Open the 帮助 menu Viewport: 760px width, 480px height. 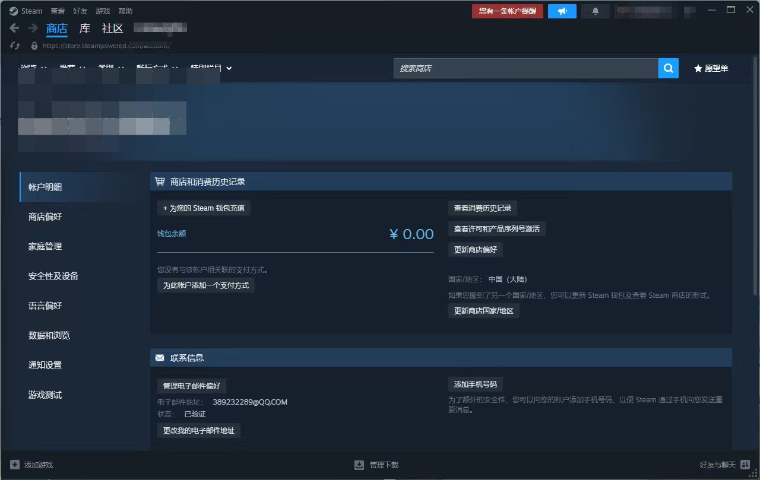pos(125,11)
